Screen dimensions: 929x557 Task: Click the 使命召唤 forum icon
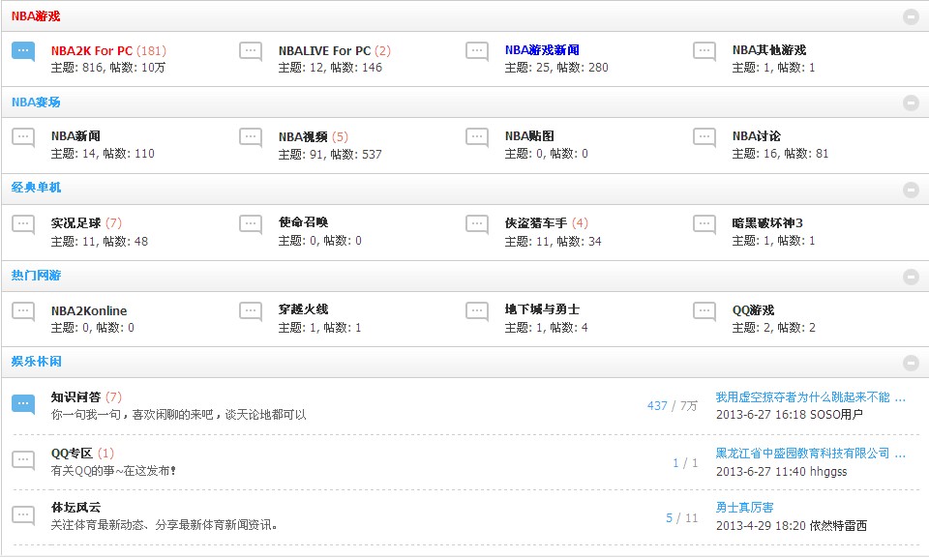(x=251, y=224)
